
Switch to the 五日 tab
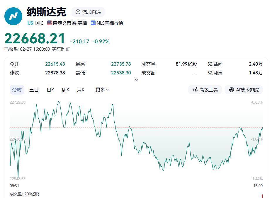click(34, 90)
